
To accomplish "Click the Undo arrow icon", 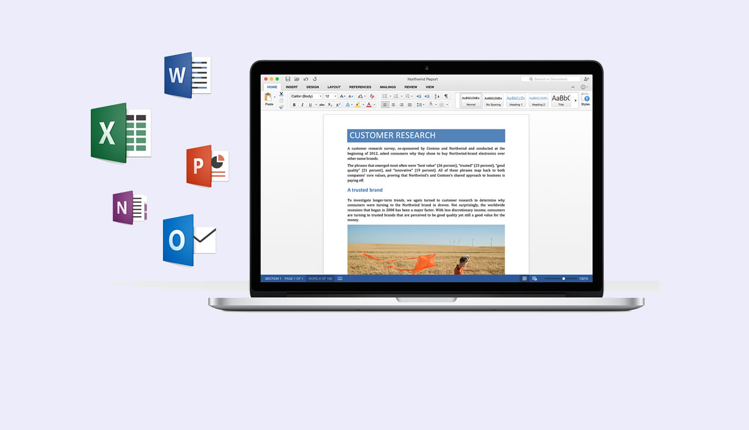I will [x=306, y=79].
